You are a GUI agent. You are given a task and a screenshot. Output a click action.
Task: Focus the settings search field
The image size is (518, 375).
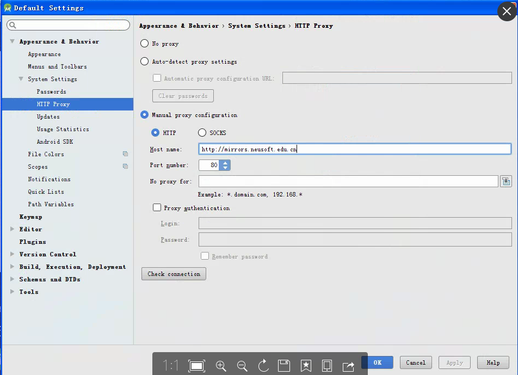click(68, 25)
